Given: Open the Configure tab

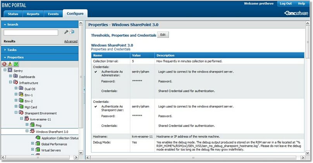Looking at the screenshot, I should click(75, 14).
